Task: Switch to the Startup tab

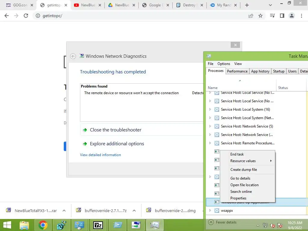Action: (x=279, y=71)
